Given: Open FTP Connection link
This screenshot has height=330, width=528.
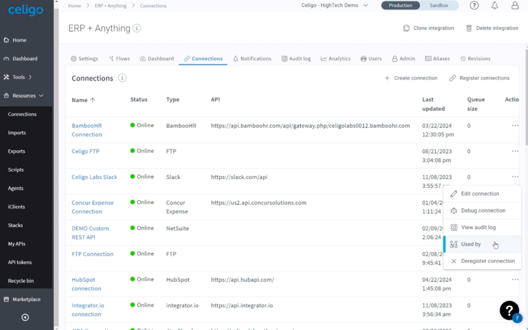Looking at the screenshot, I should point(92,254).
